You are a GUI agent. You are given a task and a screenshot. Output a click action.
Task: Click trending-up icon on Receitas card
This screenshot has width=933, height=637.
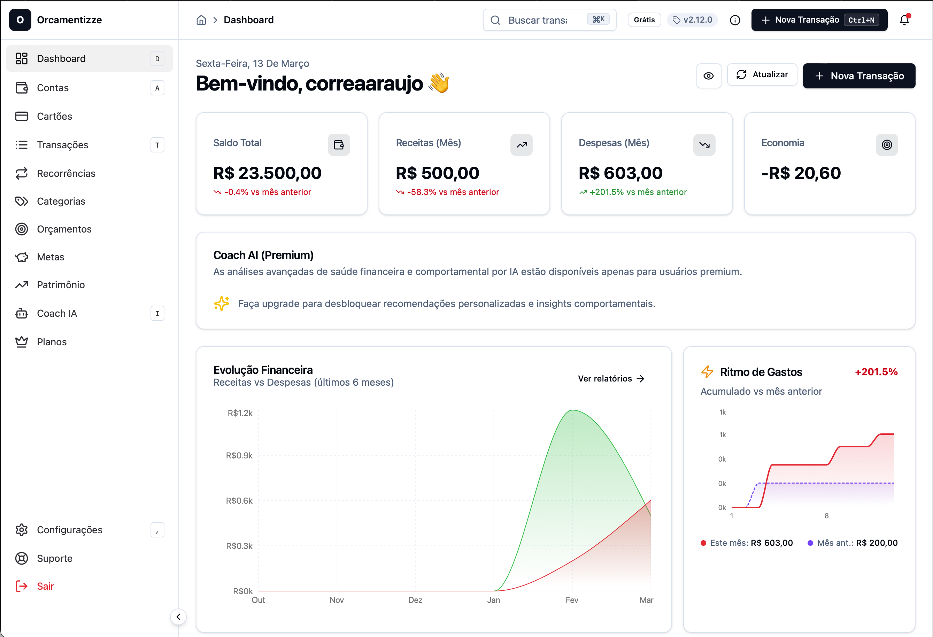pos(521,145)
